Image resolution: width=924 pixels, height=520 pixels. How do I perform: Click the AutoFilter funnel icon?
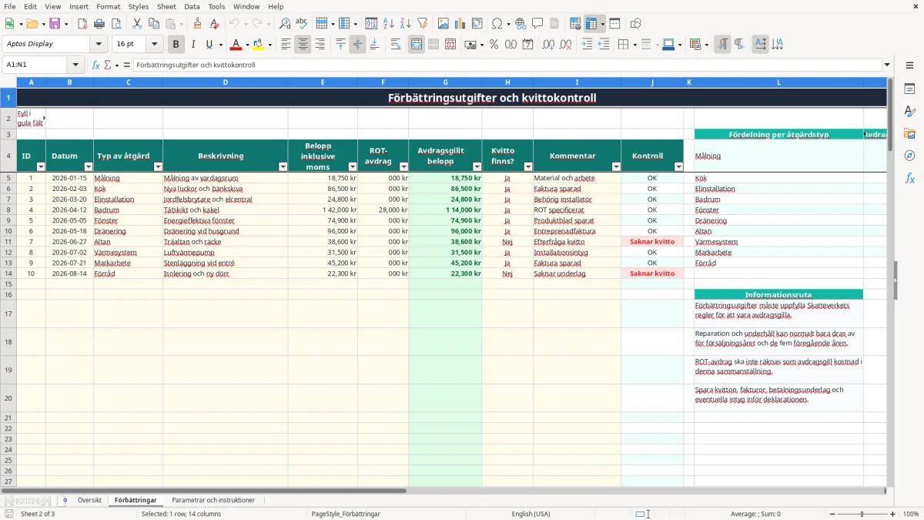(x=423, y=24)
